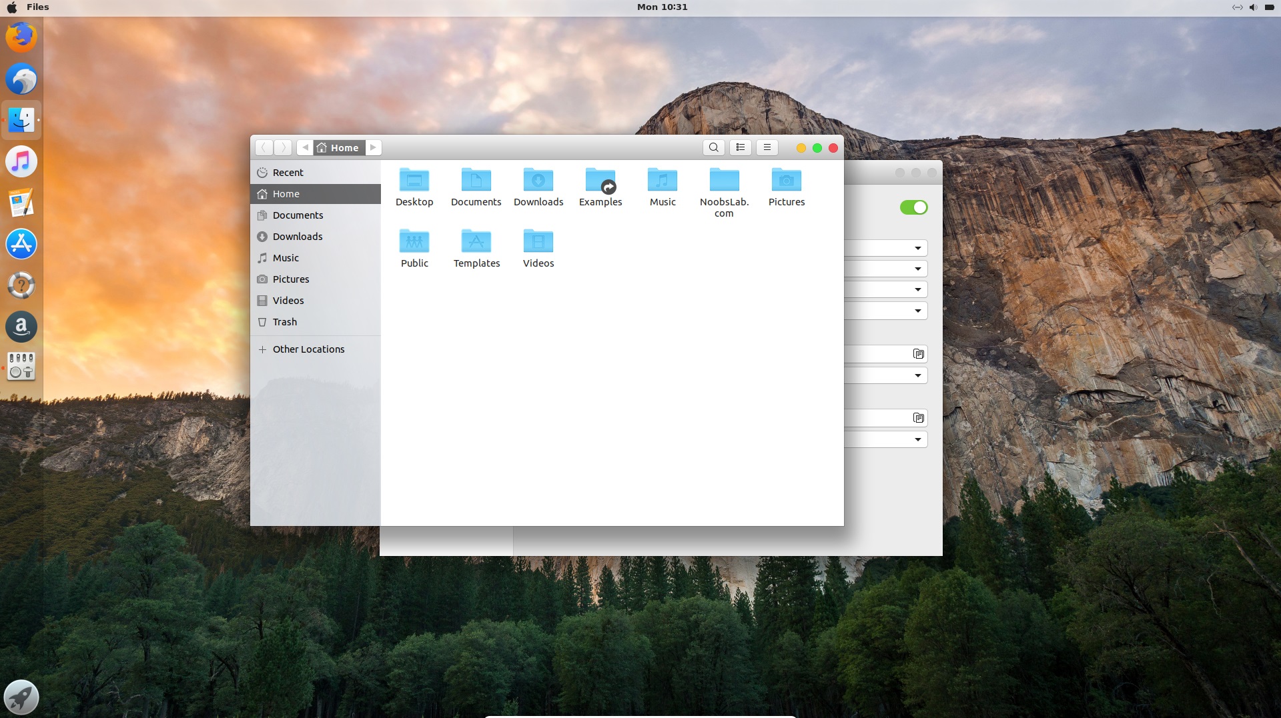Screen dimensions: 1281x718
Task: Open the Files hamburger menu
Action: click(767, 147)
